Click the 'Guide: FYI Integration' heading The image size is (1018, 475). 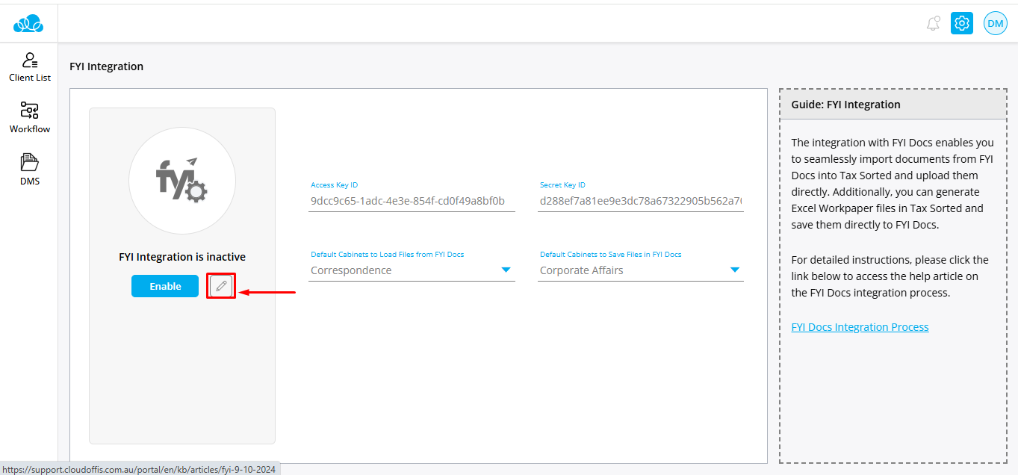pos(845,105)
